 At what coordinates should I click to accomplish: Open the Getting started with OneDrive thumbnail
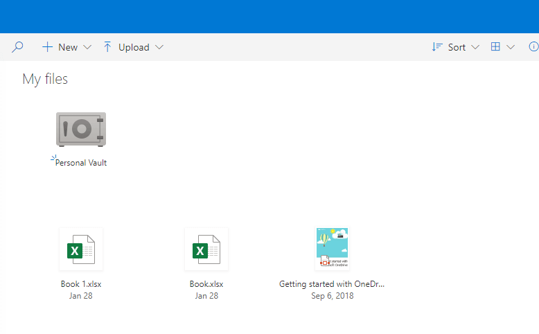pos(332,249)
